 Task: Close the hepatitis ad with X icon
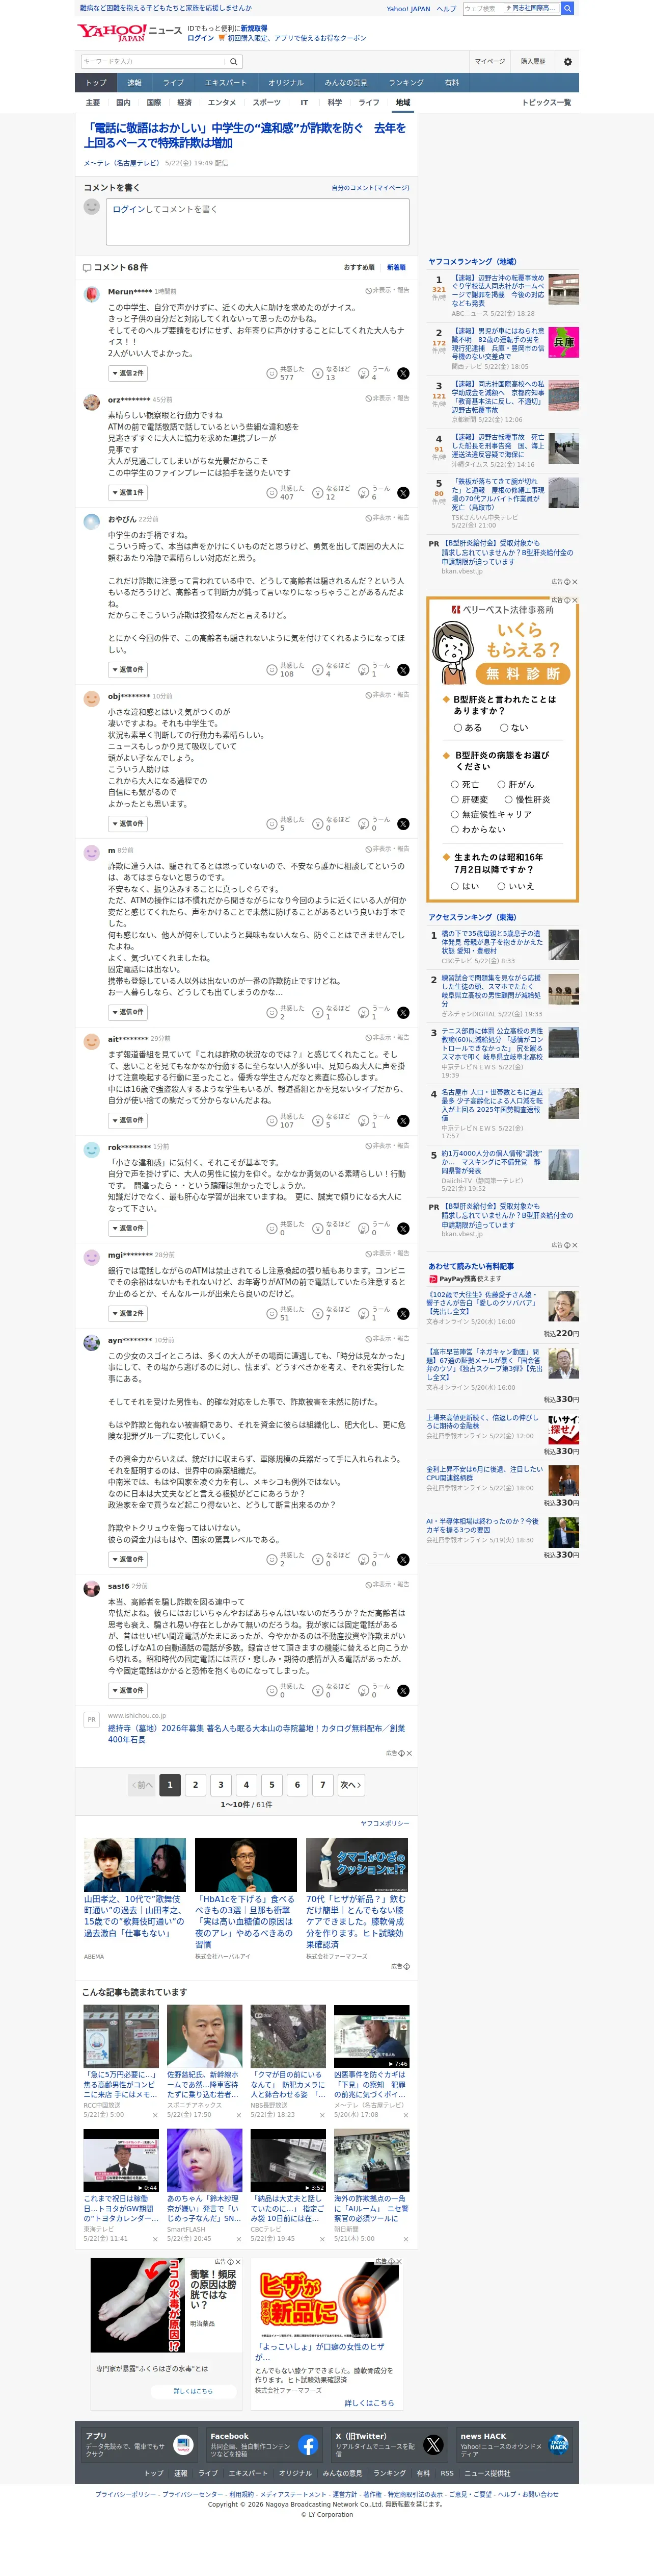[575, 600]
